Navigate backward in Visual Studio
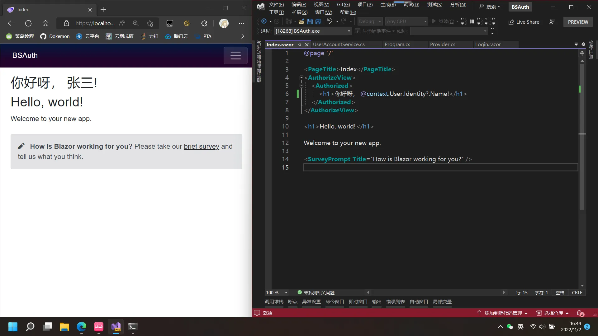The image size is (598, 336). click(x=264, y=21)
